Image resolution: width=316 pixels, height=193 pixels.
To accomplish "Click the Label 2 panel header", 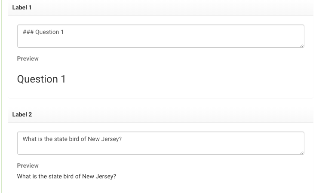I will click(160, 115).
